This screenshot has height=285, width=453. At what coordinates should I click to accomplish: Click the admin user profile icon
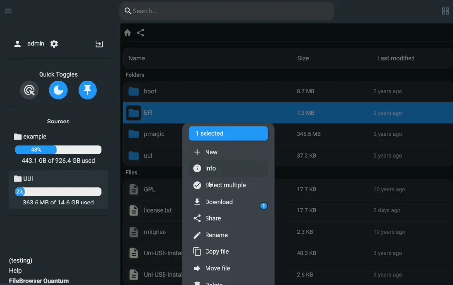coord(17,44)
